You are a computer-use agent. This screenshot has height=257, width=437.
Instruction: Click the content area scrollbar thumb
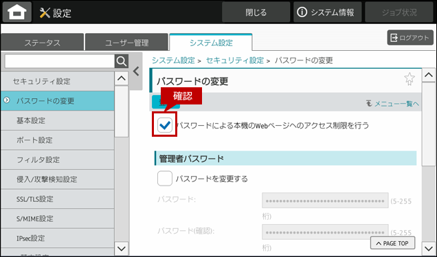click(428, 124)
